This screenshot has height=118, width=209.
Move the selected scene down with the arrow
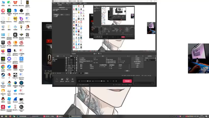[x=60, y=73]
